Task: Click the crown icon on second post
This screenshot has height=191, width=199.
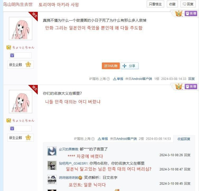Action: click(179, 87)
